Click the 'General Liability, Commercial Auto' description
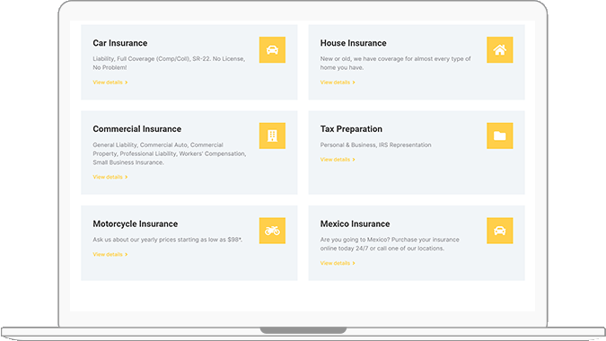Image resolution: width=606 pixels, height=341 pixels. tap(170, 153)
